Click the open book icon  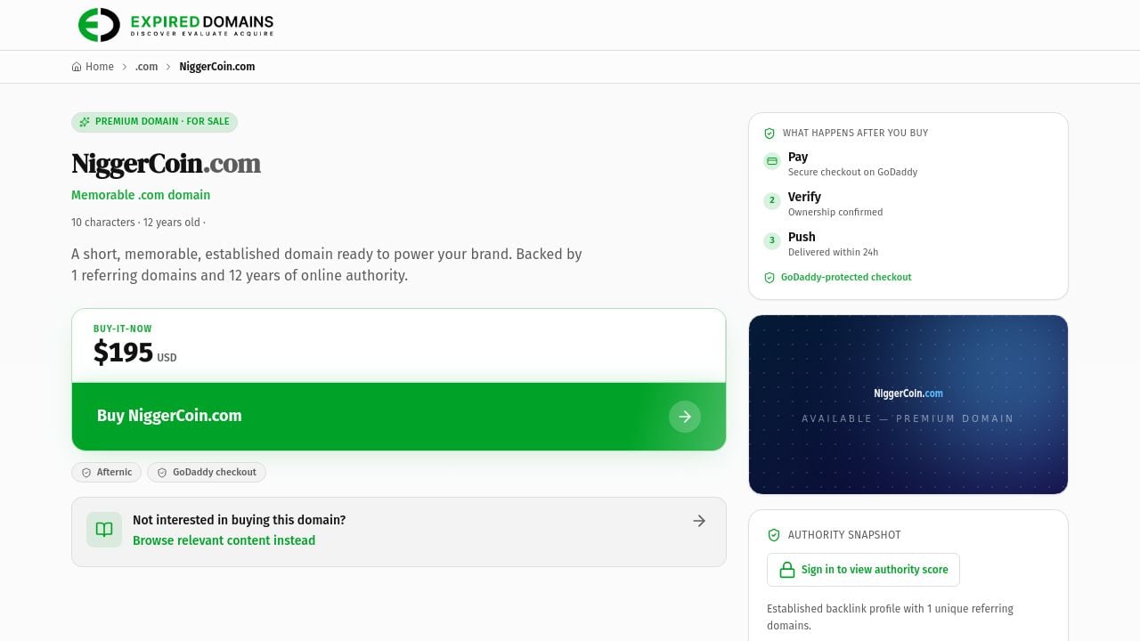point(104,530)
